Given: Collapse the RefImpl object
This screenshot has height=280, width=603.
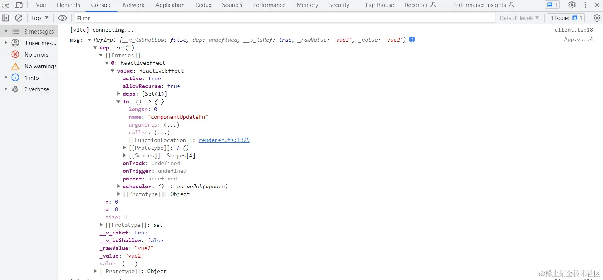Looking at the screenshot, I should click(x=89, y=40).
